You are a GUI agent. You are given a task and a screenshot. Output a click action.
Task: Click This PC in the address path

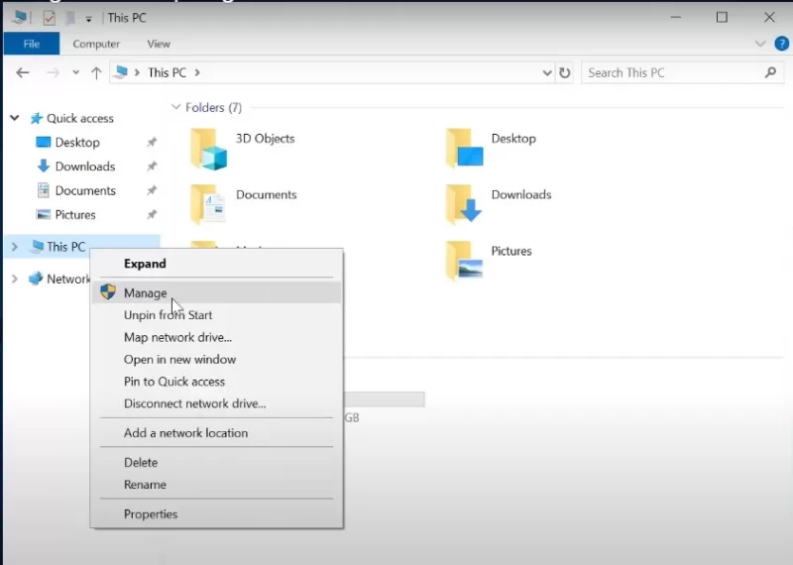[x=167, y=72]
